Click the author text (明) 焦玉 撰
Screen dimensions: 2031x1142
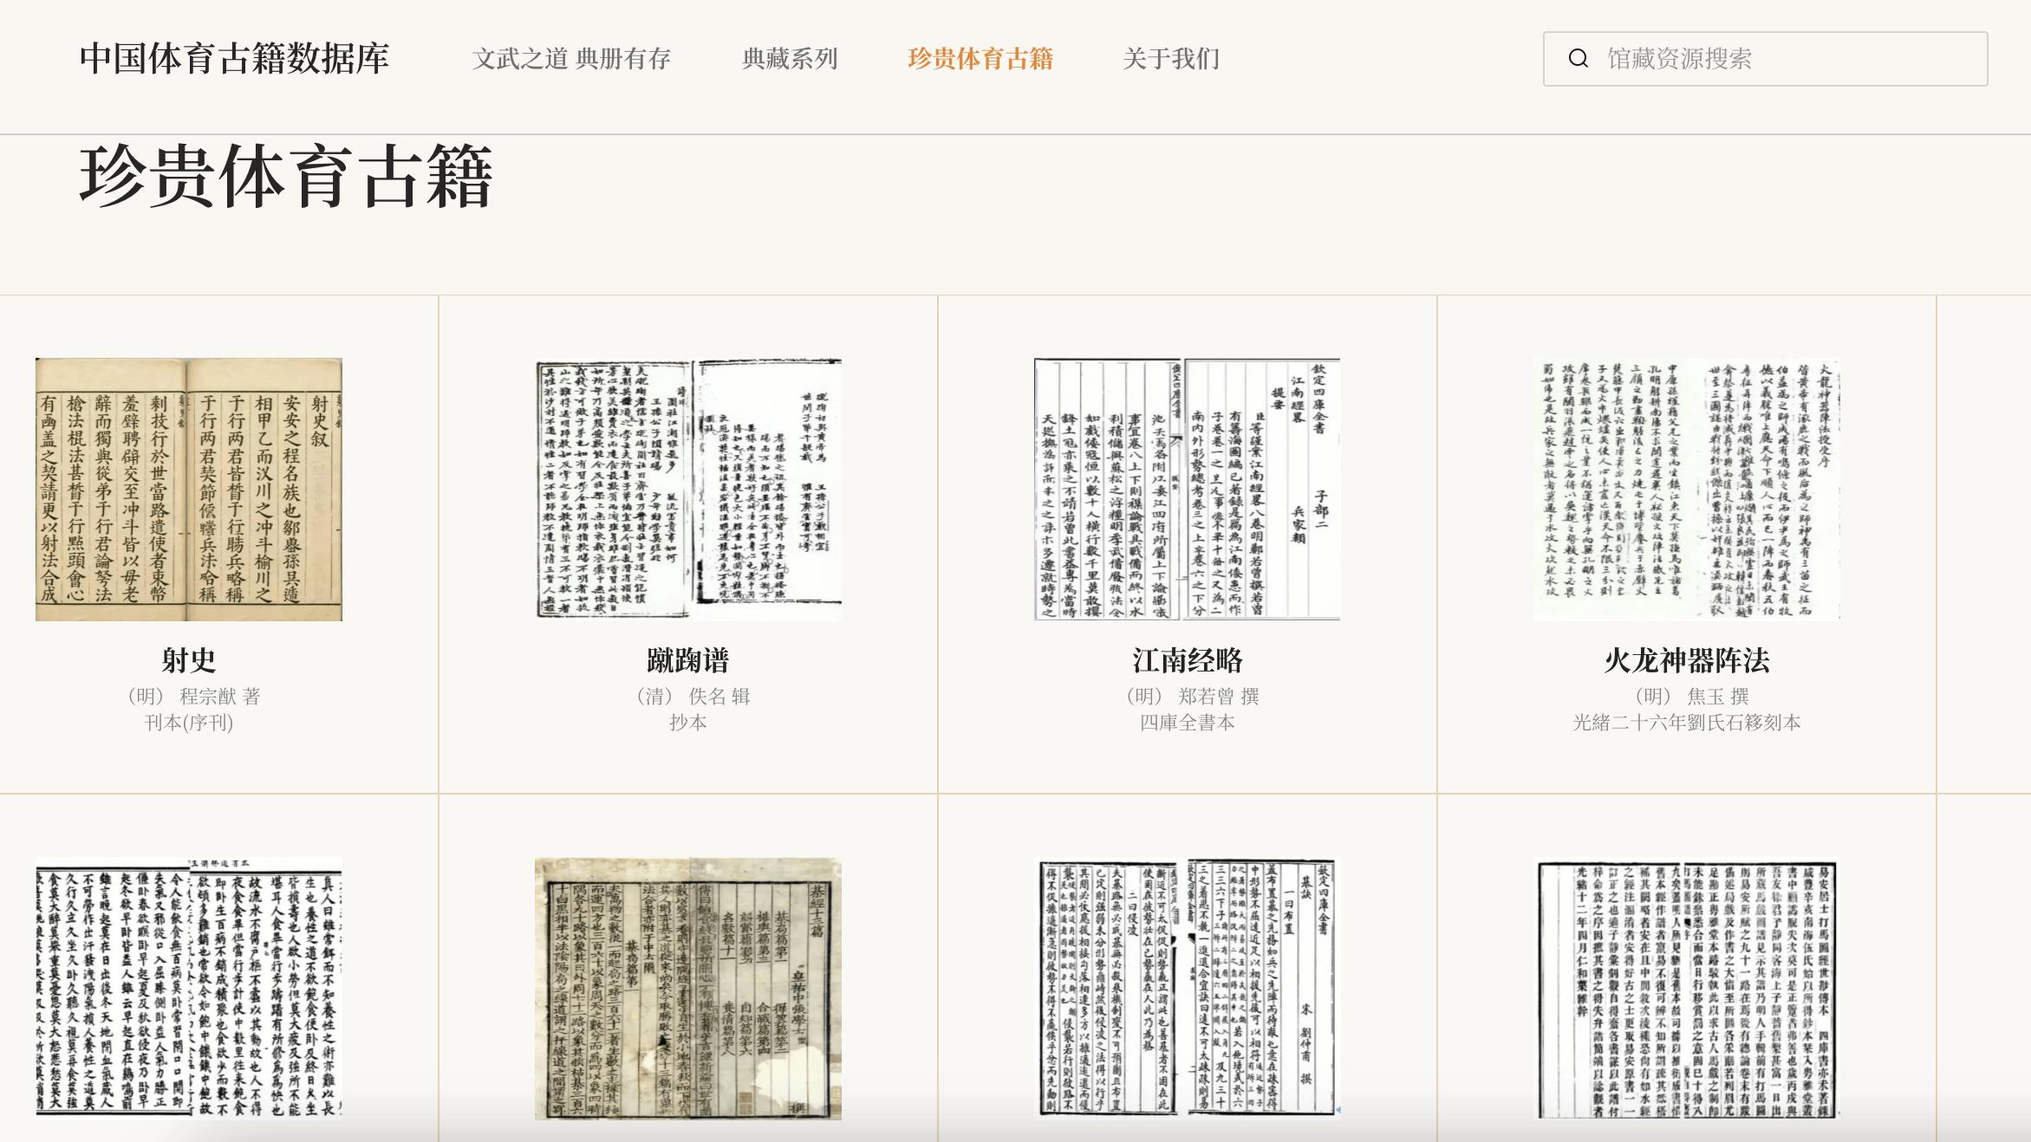[x=1687, y=697]
